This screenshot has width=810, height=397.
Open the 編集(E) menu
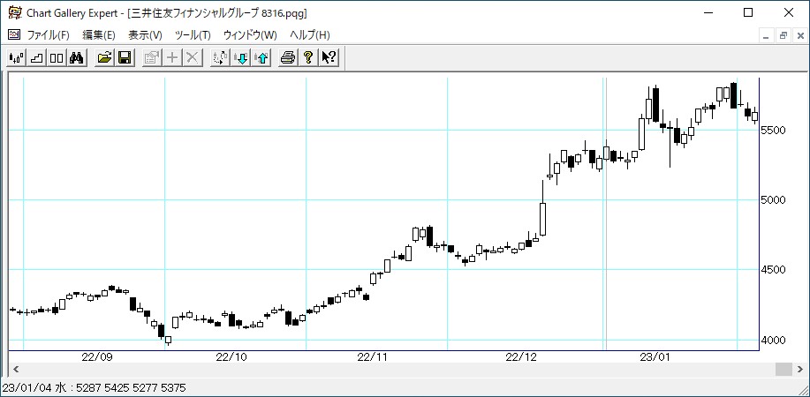tap(99, 35)
